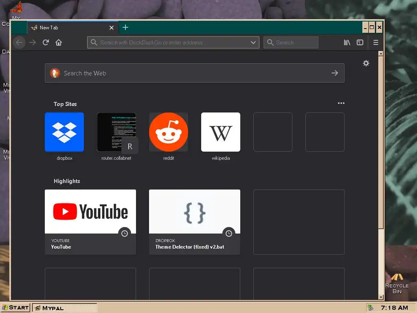Open the wikipedia top site tile

(221, 132)
